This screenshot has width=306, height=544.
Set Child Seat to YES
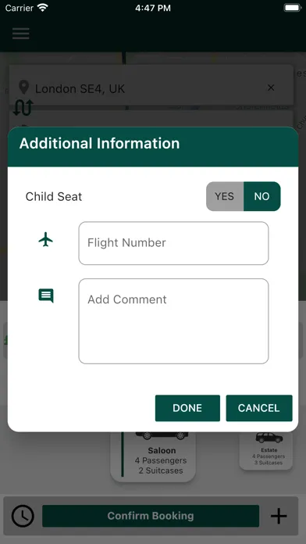[x=225, y=196]
